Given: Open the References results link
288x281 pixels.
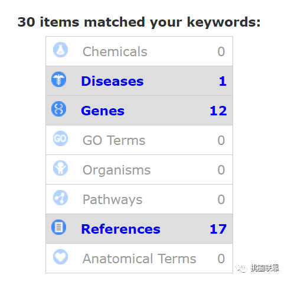Looking at the screenshot, I should click(120, 229).
